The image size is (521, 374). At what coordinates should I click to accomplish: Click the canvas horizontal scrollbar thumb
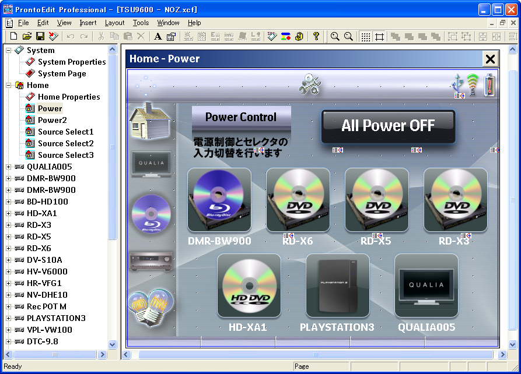coord(316,354)
